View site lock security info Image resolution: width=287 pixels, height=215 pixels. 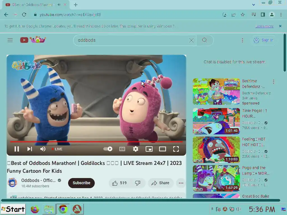pyautogui.click(x=35, y=15)
